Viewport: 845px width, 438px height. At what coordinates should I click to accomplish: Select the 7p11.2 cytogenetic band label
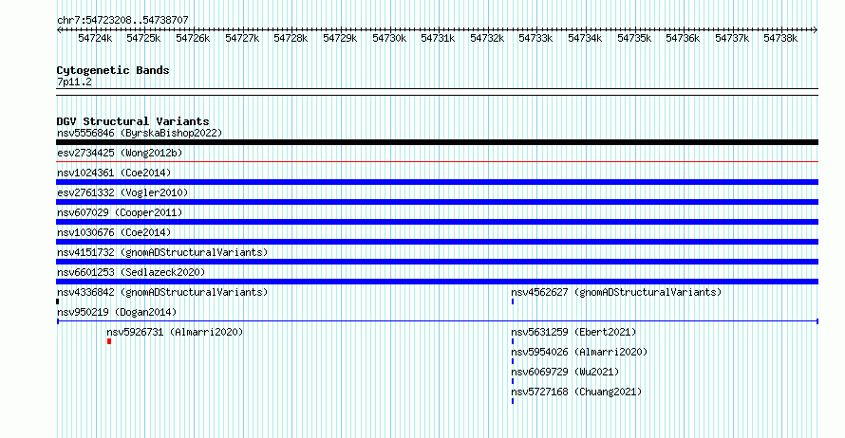pyautogui.click(x=74, y=82)
